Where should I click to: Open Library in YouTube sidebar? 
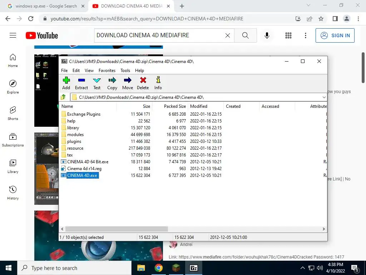(13, 166)
